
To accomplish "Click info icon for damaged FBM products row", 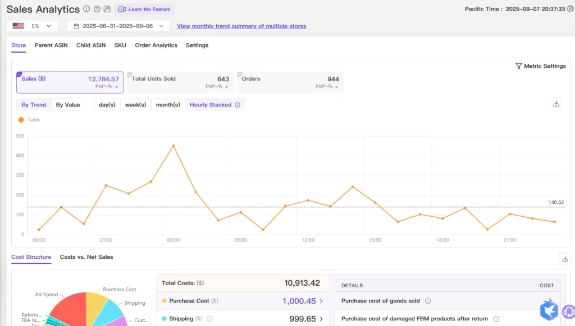I will (x=496, y=319).
